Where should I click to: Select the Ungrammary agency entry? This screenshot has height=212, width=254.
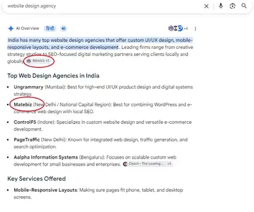click(29, 87)
